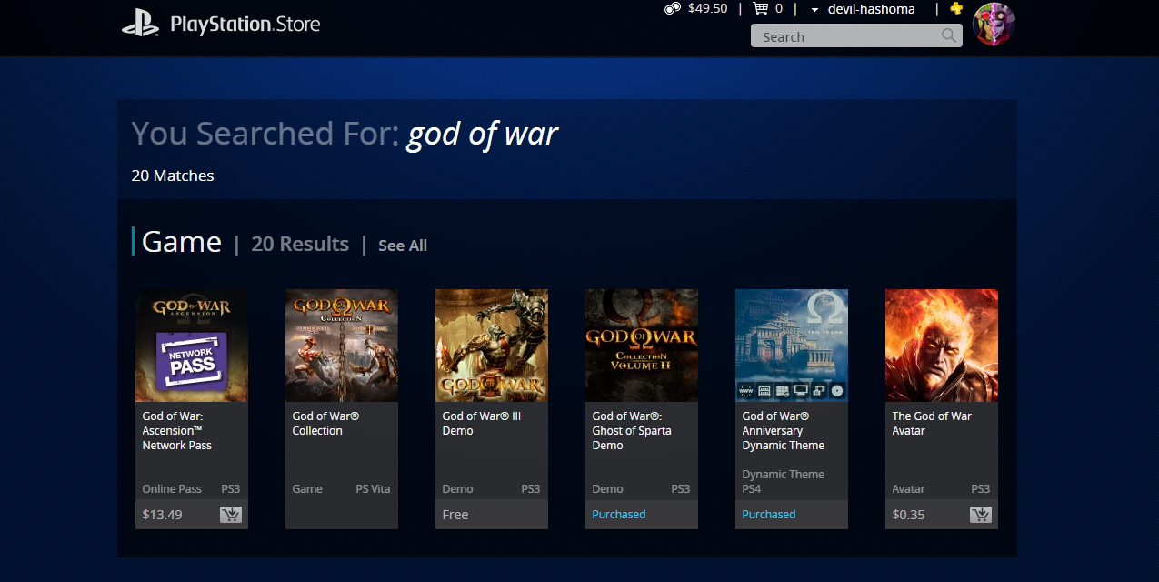Click Purchased under Anniversary Dynamic Theme
The image size is (1159, 582).
tap(769, 515)
